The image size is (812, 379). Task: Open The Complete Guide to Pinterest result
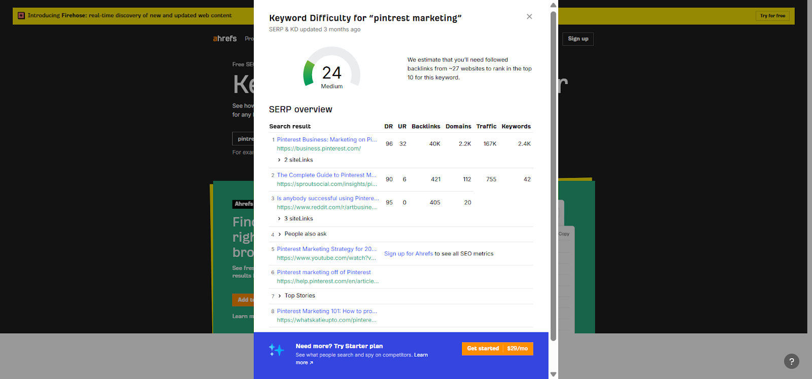click(326, 175)
